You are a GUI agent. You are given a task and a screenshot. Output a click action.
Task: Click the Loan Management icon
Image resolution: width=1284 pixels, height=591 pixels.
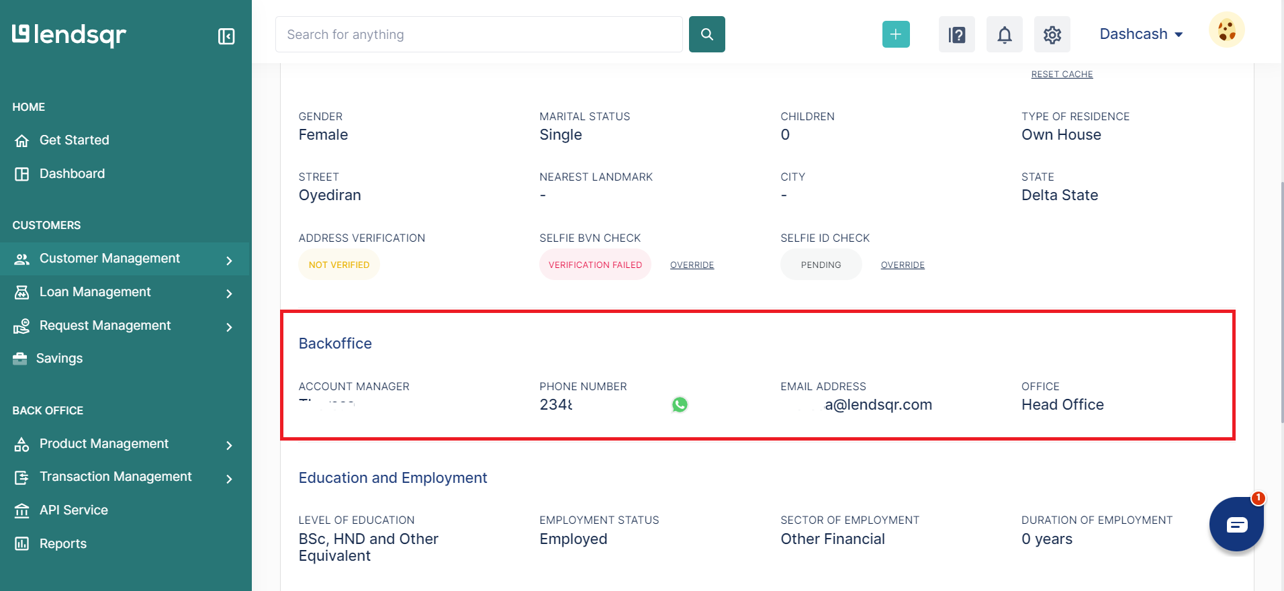22,292
